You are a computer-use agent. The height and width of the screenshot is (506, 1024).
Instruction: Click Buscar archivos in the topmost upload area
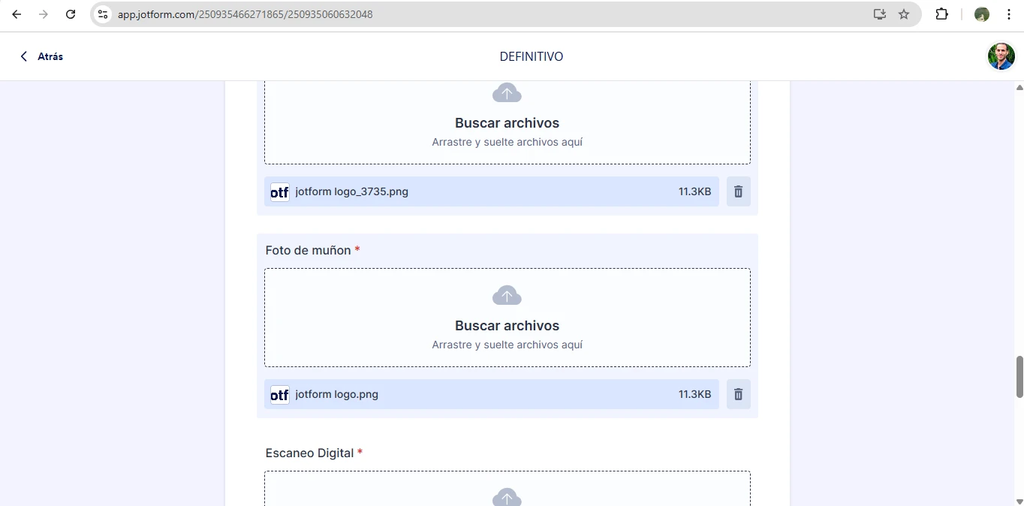click(507, 122)
